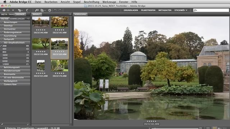Open the refine review mode icon

coord(43,10)
